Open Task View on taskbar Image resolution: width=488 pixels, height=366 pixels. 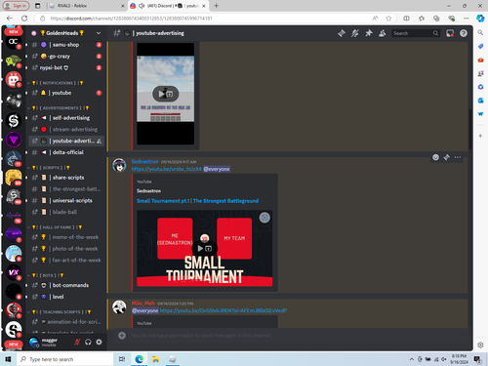(x=122, y=359)
